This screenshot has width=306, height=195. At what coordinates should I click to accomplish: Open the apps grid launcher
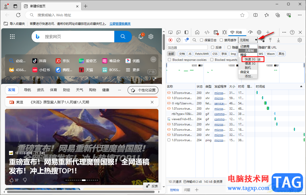click(x=12, y=37)
